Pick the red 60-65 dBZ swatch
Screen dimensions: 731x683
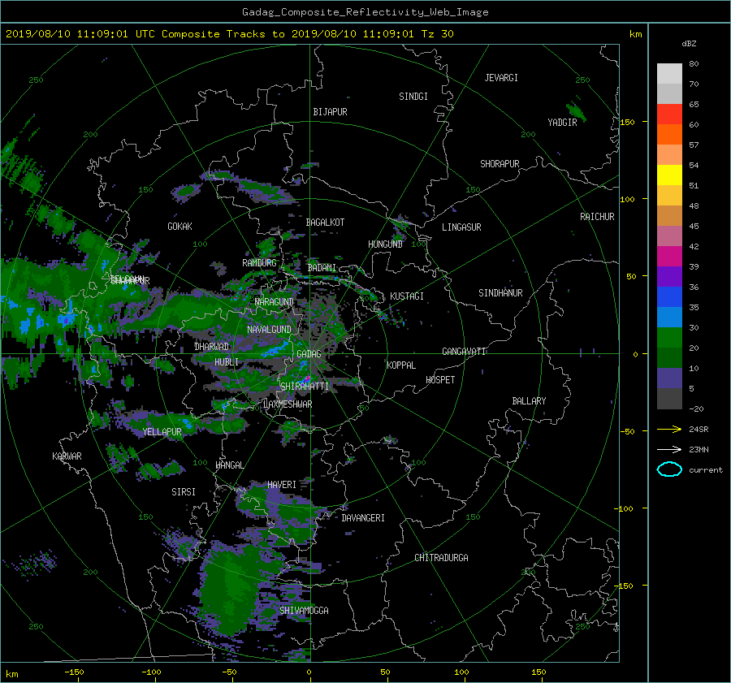click(669, 115)
